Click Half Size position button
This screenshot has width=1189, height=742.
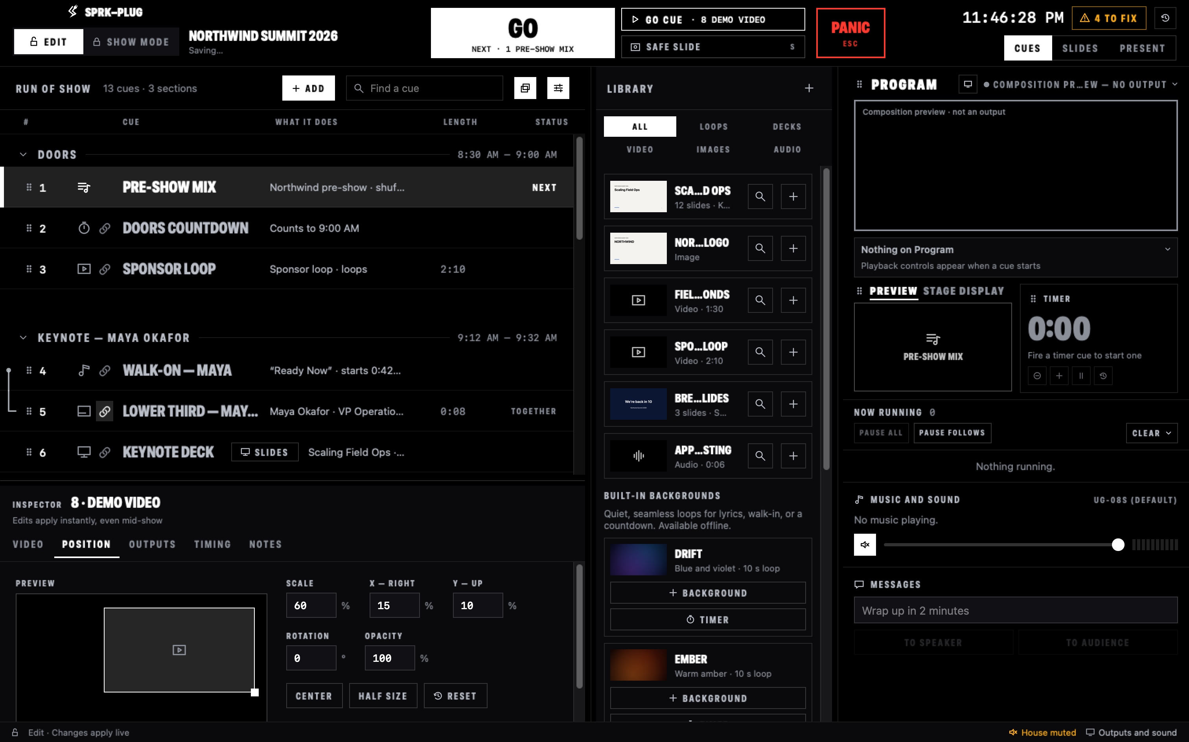[x=383, y=696]
